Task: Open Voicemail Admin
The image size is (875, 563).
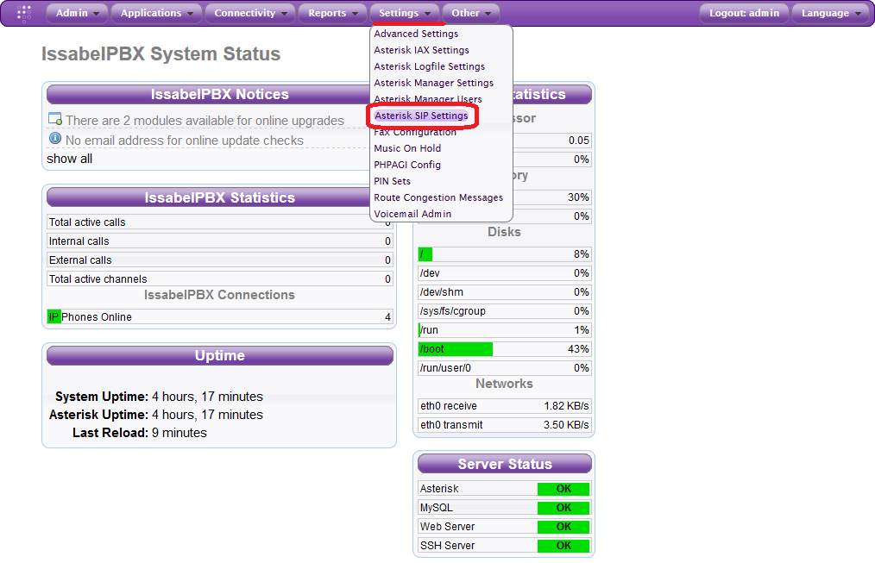Action: 412,214
